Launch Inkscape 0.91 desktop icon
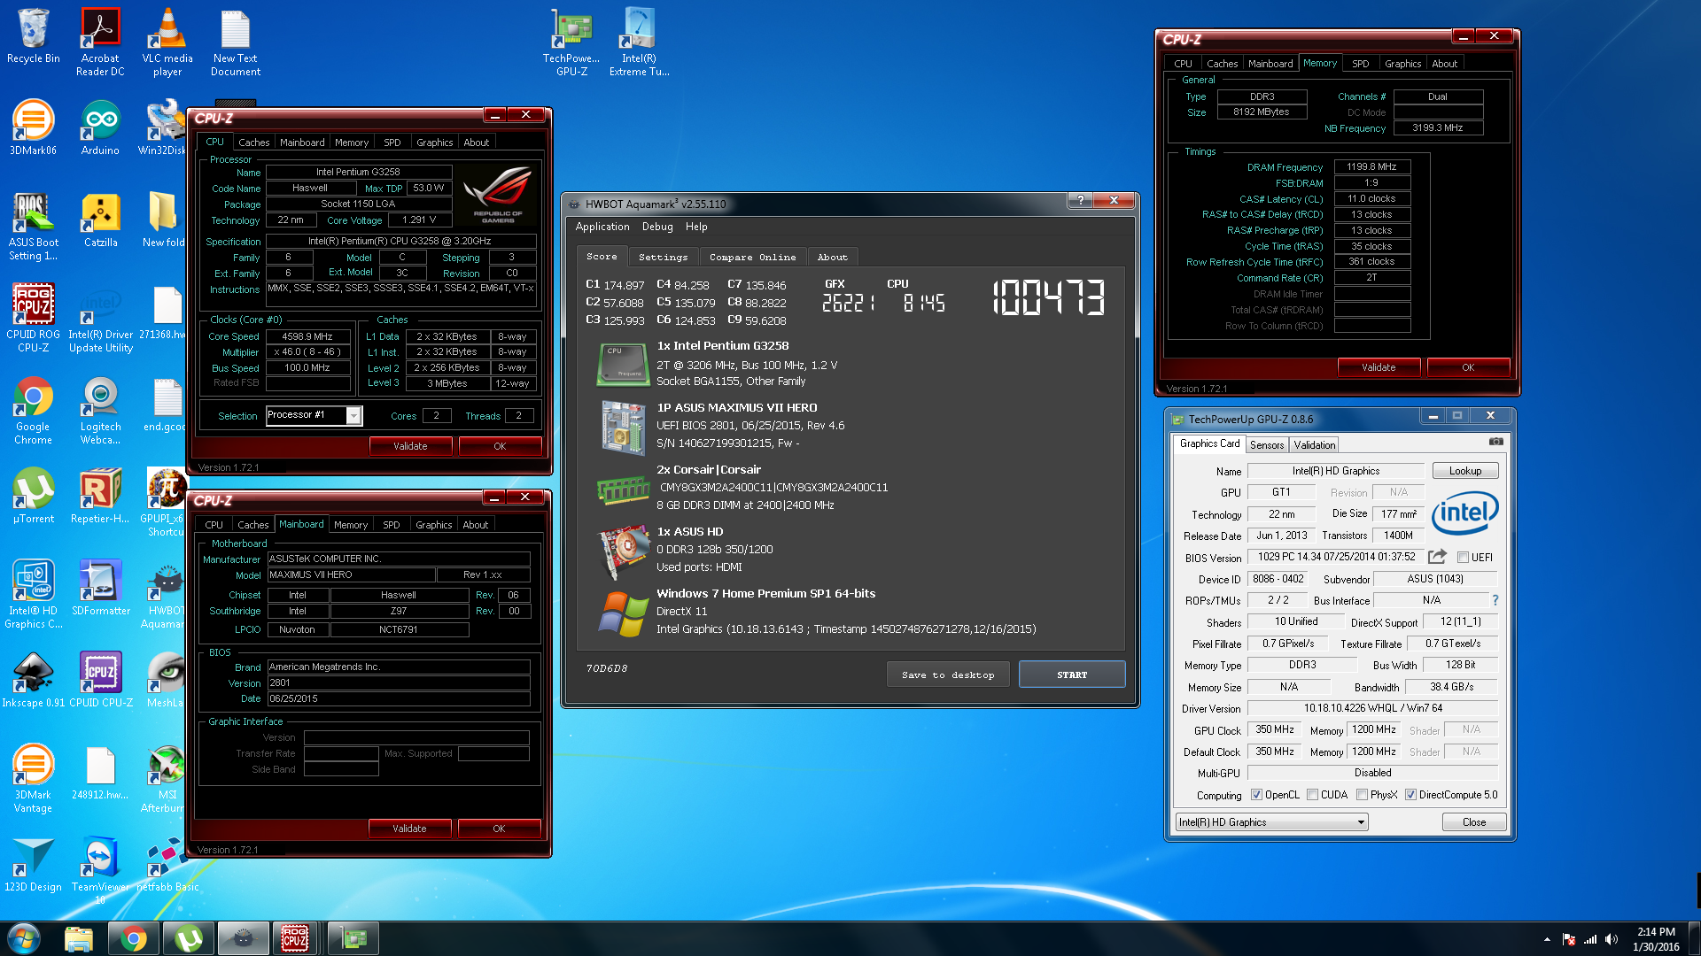Image resolution: width=1701 pixels, height=956 pixels. coord(33,680)
